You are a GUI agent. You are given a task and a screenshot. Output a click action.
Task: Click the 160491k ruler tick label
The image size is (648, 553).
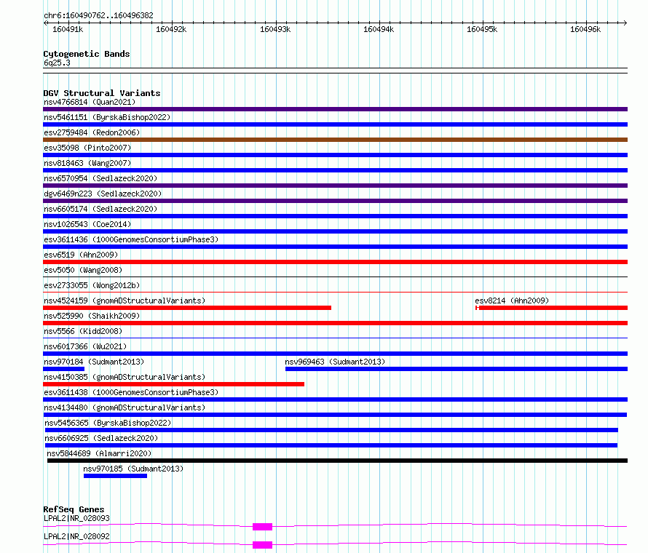[x=68, y=29]
